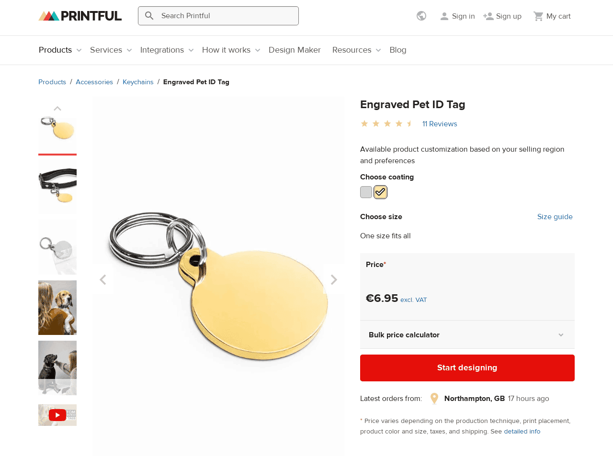Screen dimensions: 613x456
Task: Open the 11 Reviews link
Action: pyautogui.click(x=440, y=124)
